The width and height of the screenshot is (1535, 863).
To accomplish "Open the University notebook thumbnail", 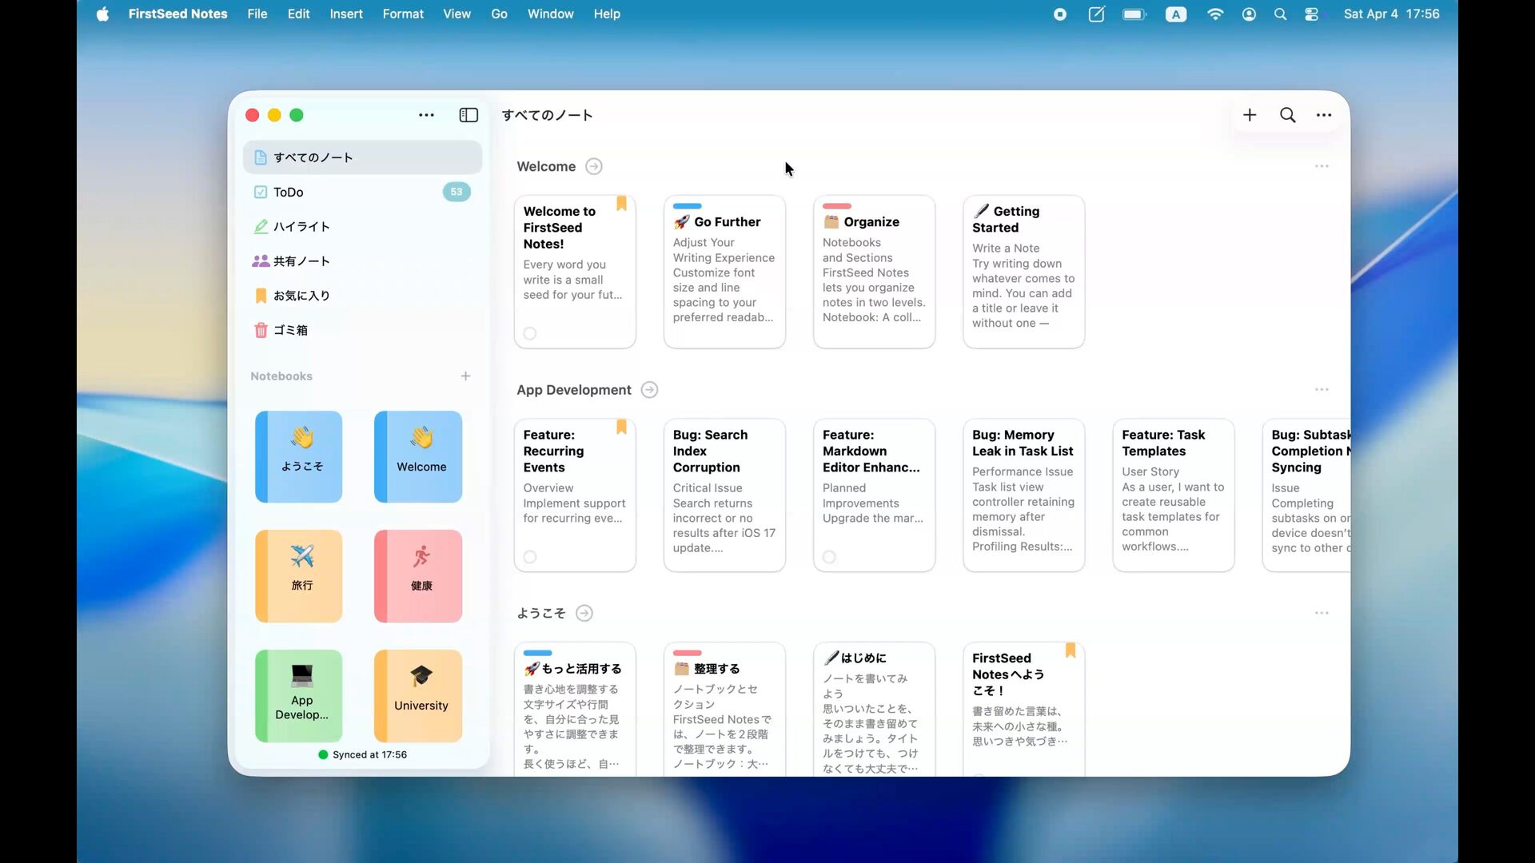I will tap(418, 695).
